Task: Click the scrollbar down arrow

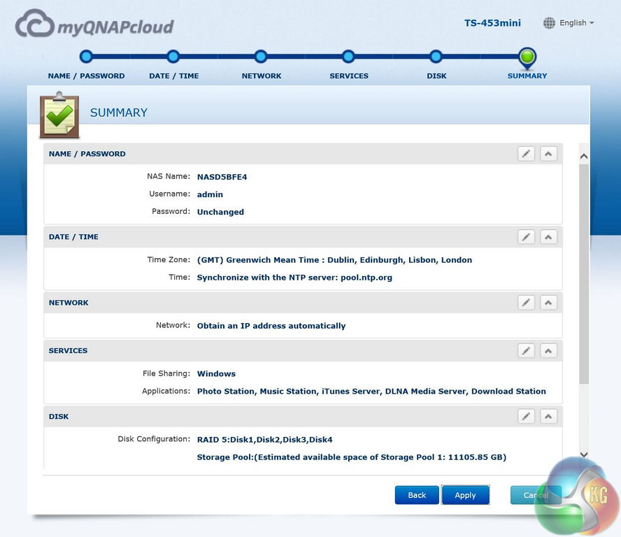Action: pyautogui.click(x=584, y=454)
